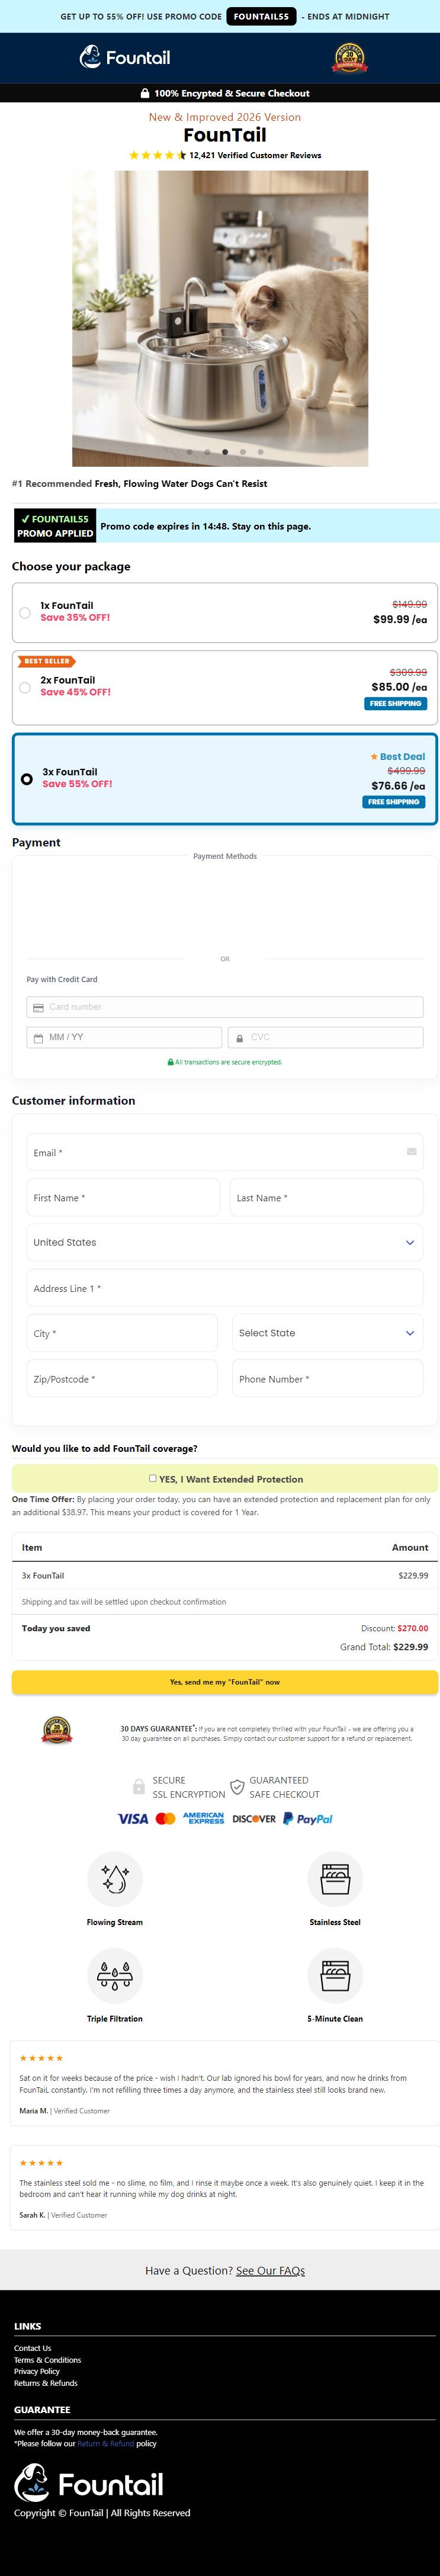The height and width of the screenshot is (2576, 440).
Task: Click the Best Deal star label
Action: [x=397, y=757]
